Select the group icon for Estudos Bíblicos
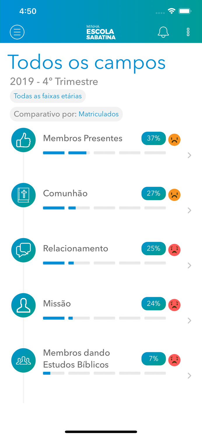Screen dimensions: 202x437 [23, 360]
